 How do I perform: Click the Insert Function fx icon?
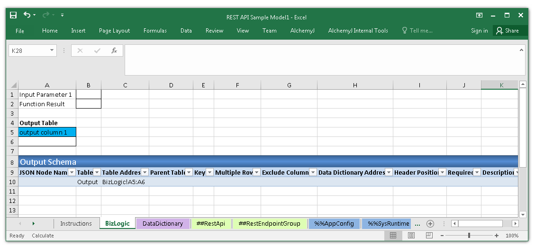114,51
